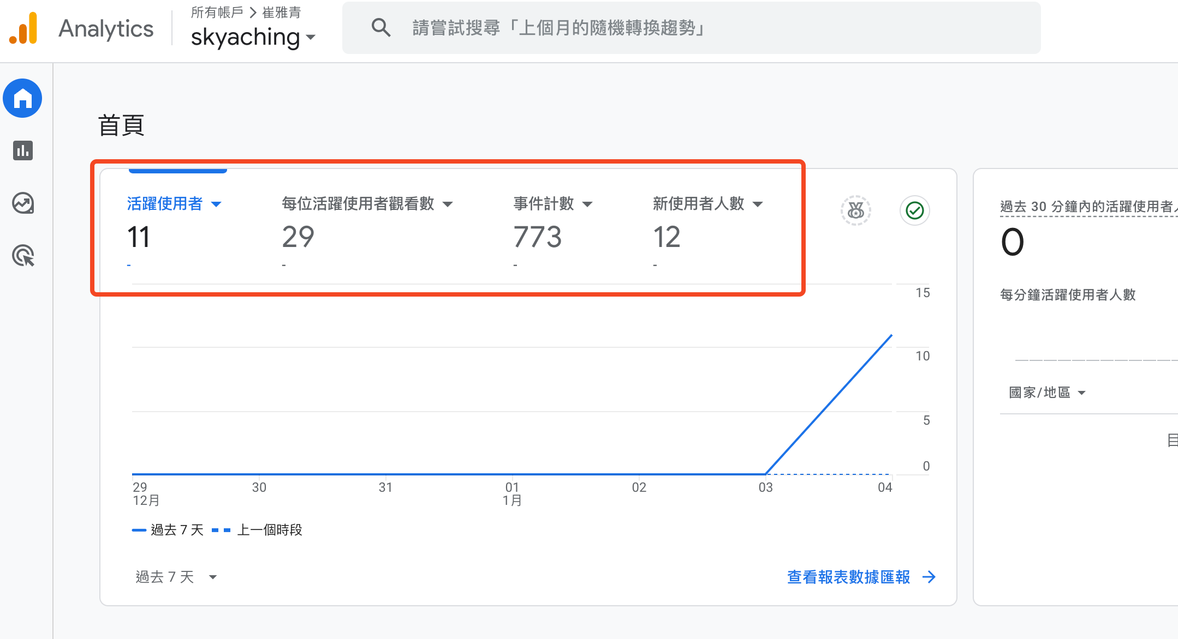Open the Home sidebar icon
The image size is (1178, 639).
point(23,98)
